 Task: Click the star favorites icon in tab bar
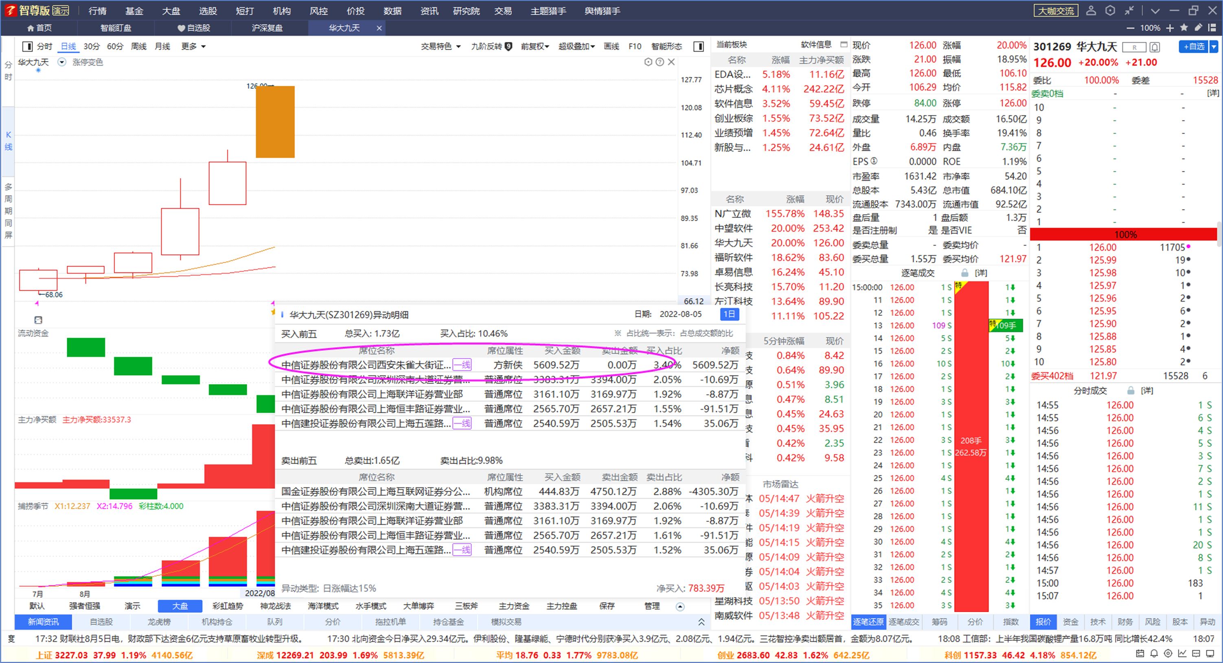click(1184, 28)
